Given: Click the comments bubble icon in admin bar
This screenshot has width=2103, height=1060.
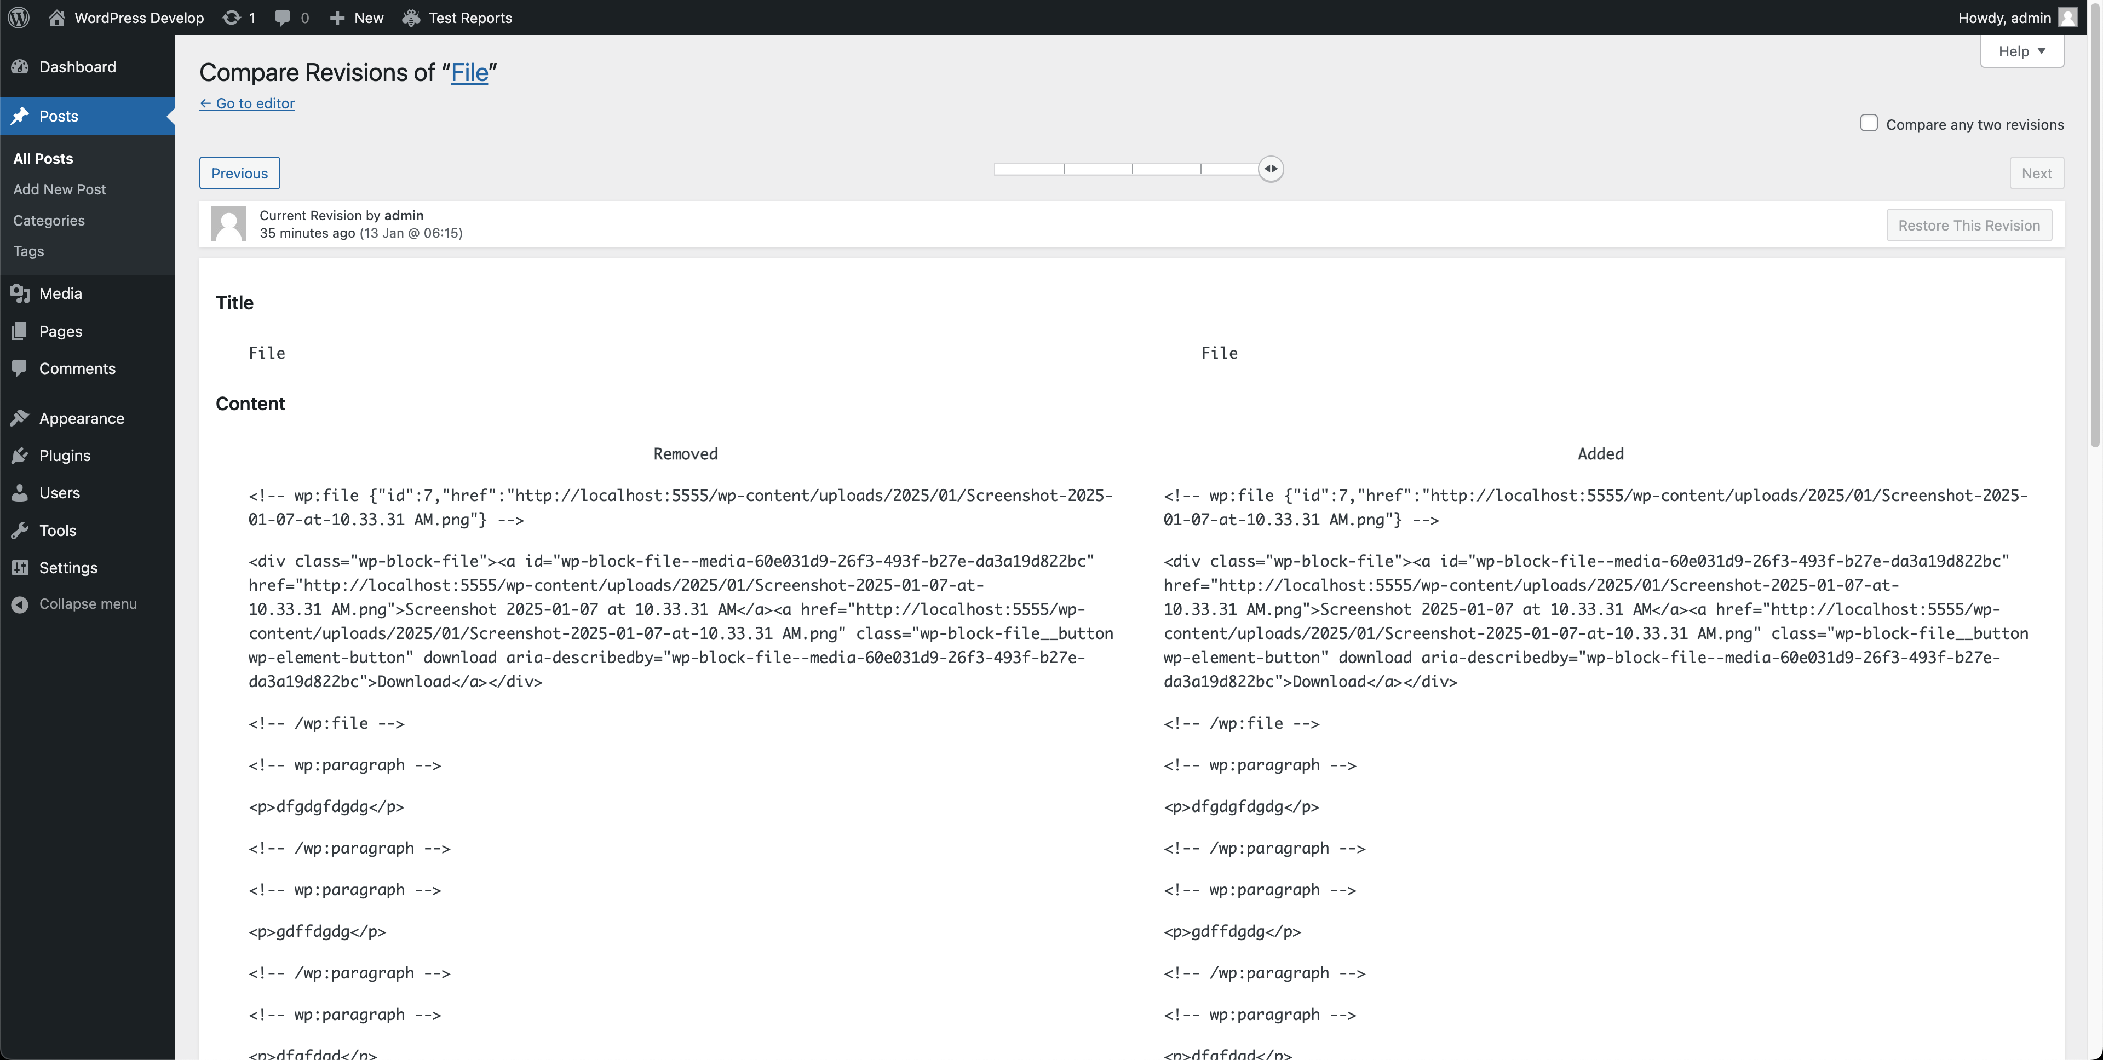Looking at the screenshot, I should tap(283, 17).
